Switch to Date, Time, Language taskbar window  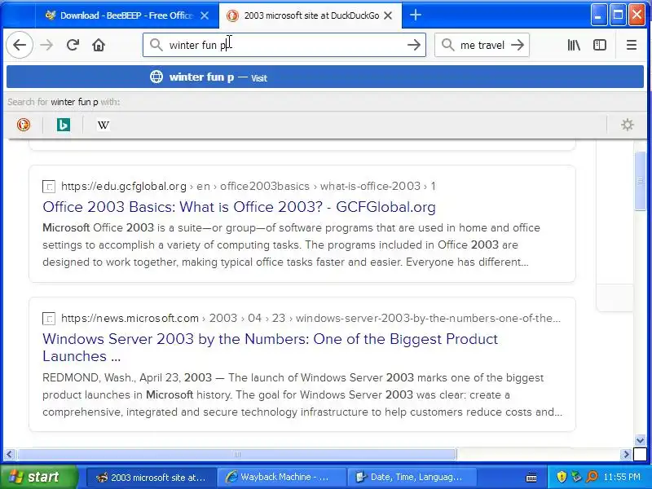[412, 477]
